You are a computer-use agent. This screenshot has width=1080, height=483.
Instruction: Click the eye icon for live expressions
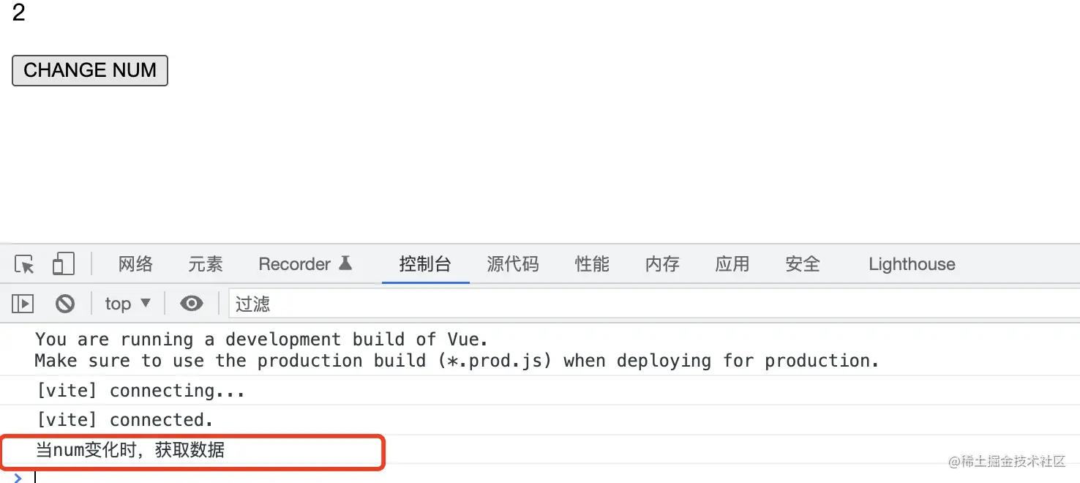tap(192, 304)
